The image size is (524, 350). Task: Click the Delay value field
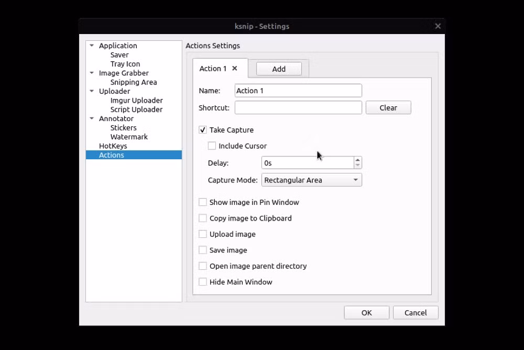click(308, 163)
